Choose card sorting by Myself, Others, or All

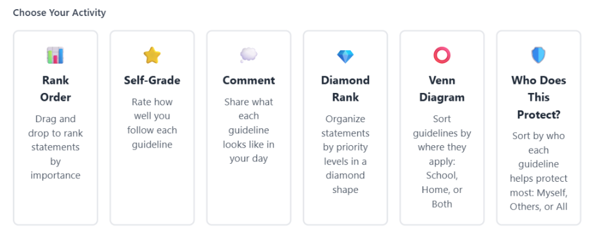pos(539,128)
